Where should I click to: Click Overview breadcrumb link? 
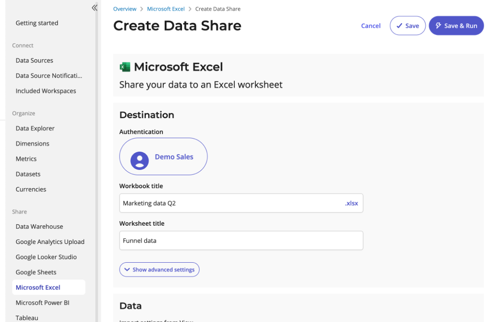tap(125, 9)
